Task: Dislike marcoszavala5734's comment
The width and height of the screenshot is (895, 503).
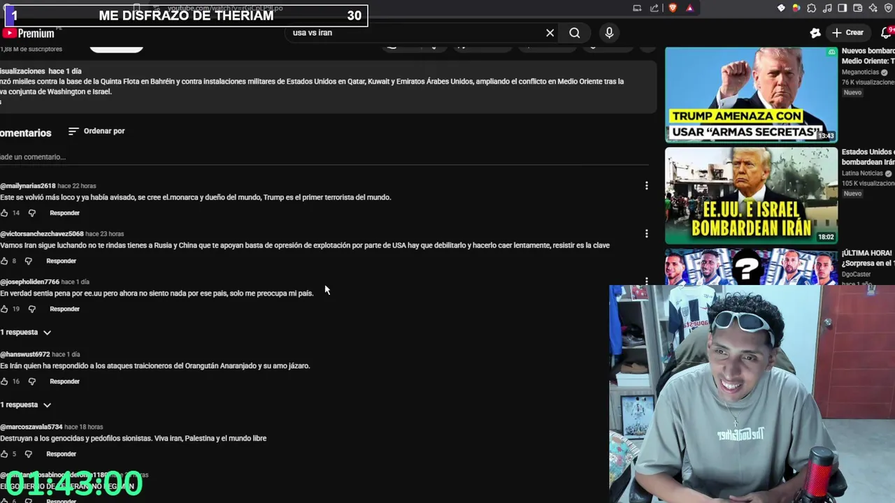Action: (28, 454)
